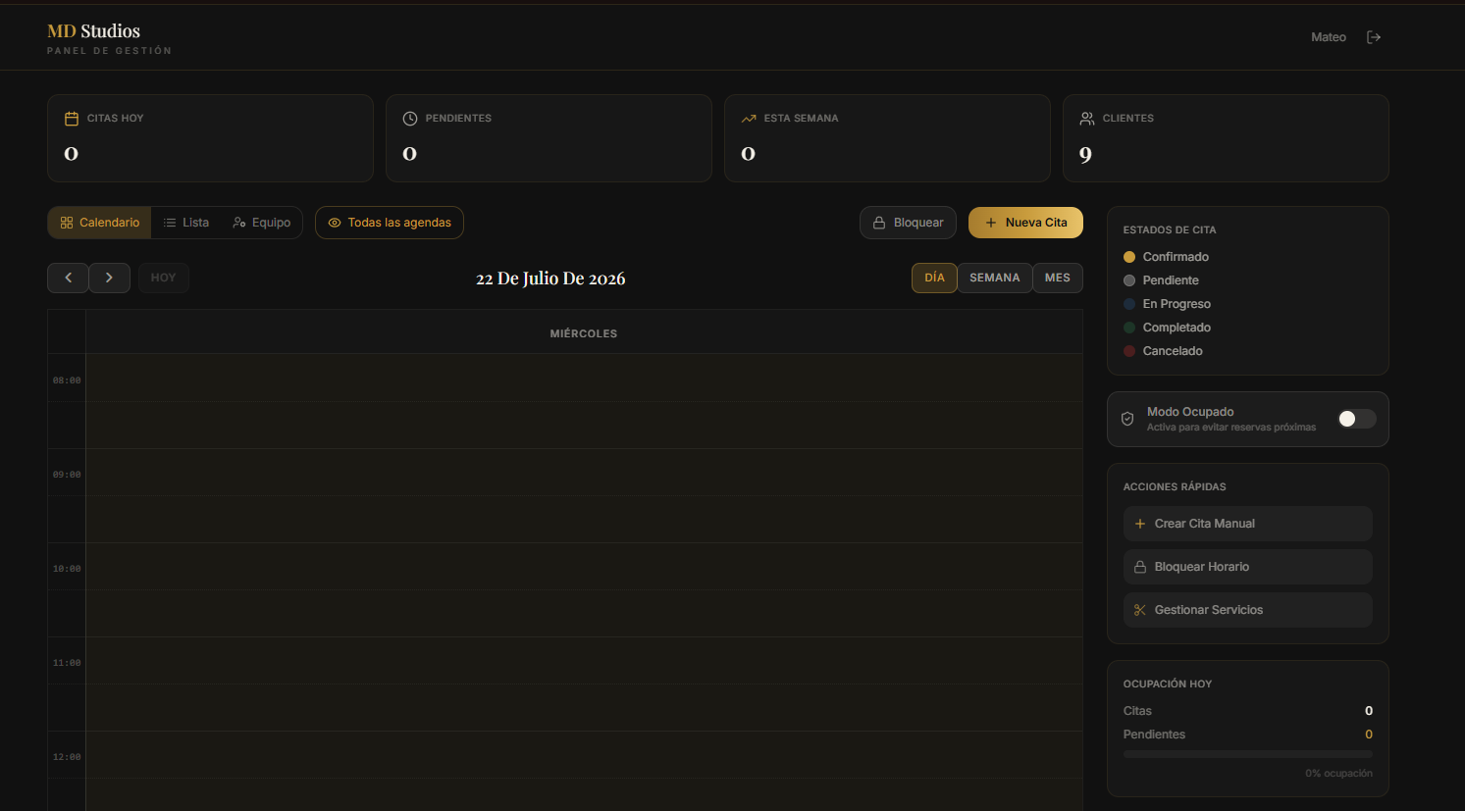Click the Miércoles column header
The width and height of the screenshot is (1465, 811).
584,333
